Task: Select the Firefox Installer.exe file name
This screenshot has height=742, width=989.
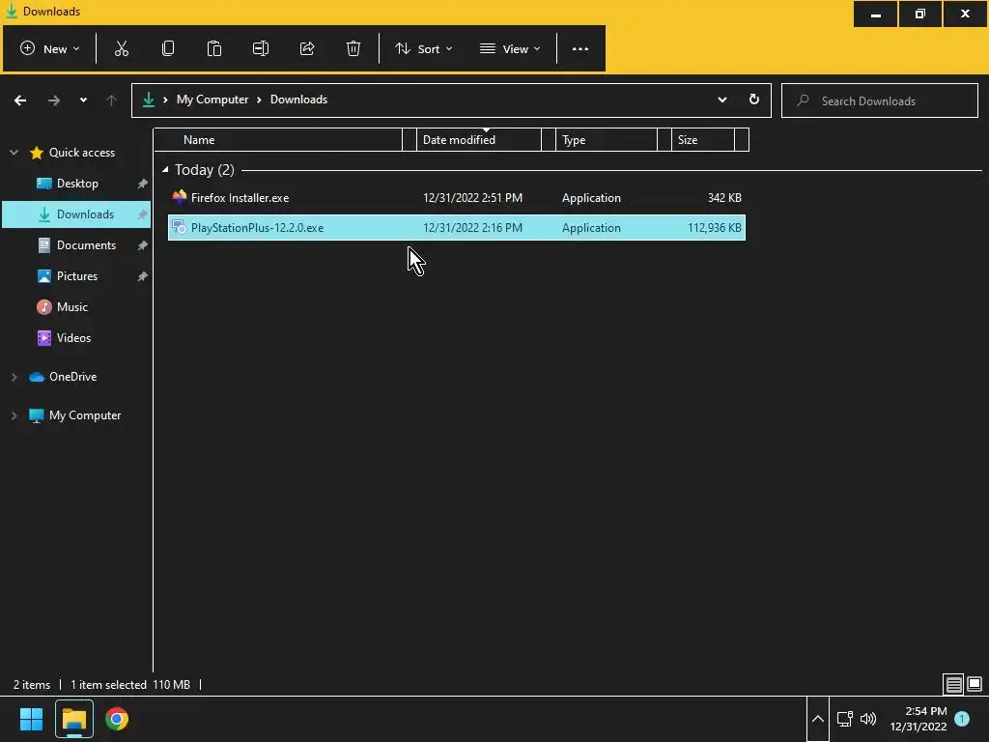Action: 240,198
